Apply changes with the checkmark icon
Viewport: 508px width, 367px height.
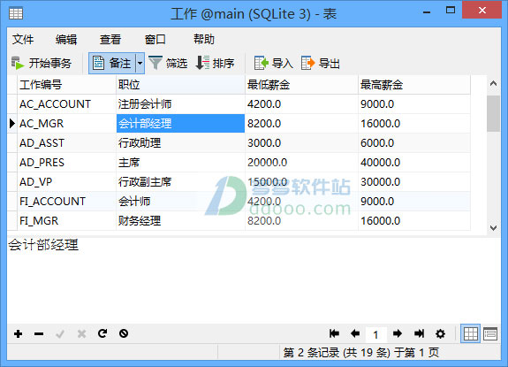(x=60, y=333)
